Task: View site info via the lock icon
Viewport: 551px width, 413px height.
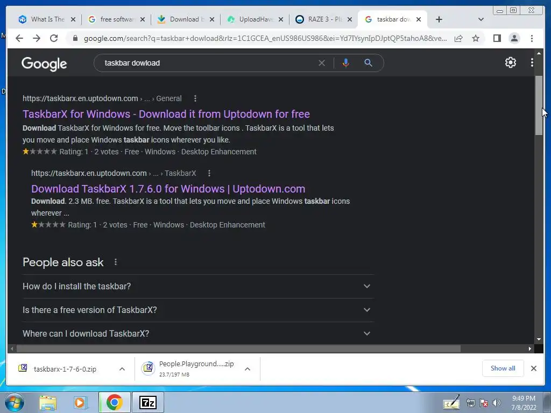Action: [x=75, y=38]
